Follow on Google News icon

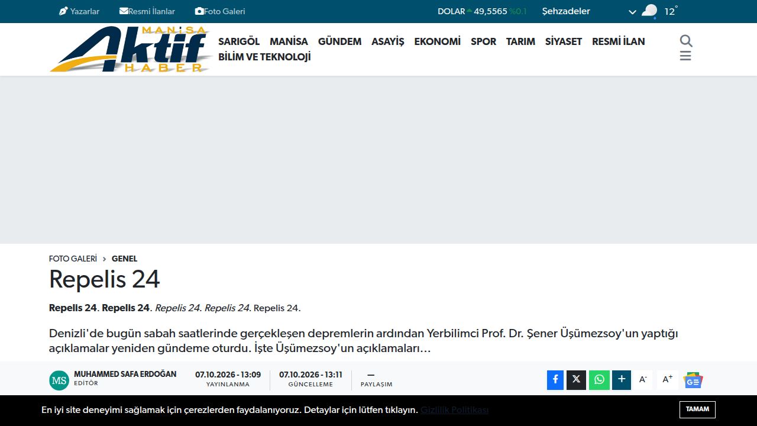pyautogui.click(x=693, y=380)
